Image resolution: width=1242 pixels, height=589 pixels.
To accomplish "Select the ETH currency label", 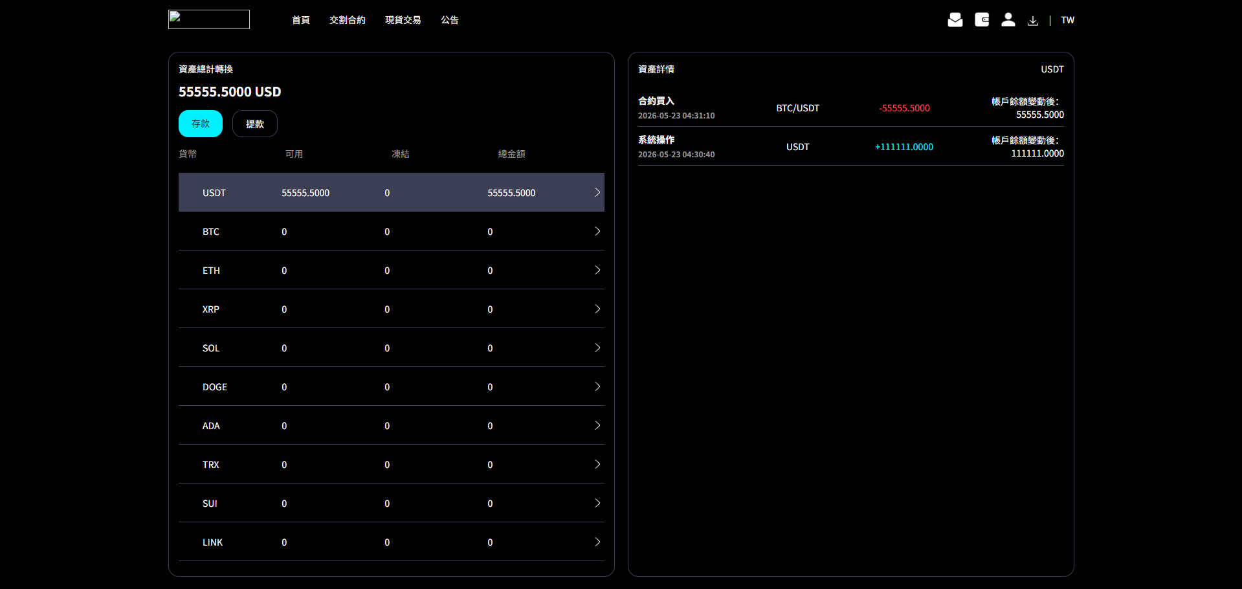I will pyautogui.click(x=211, y=271).
